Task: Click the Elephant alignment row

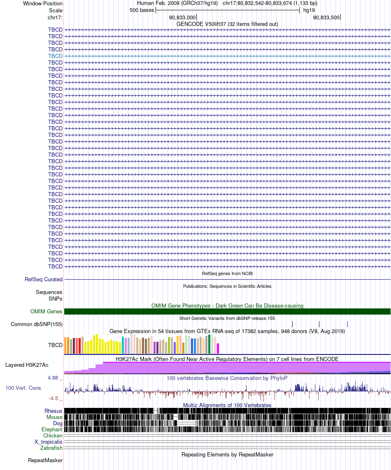Action: coord(228,430)
